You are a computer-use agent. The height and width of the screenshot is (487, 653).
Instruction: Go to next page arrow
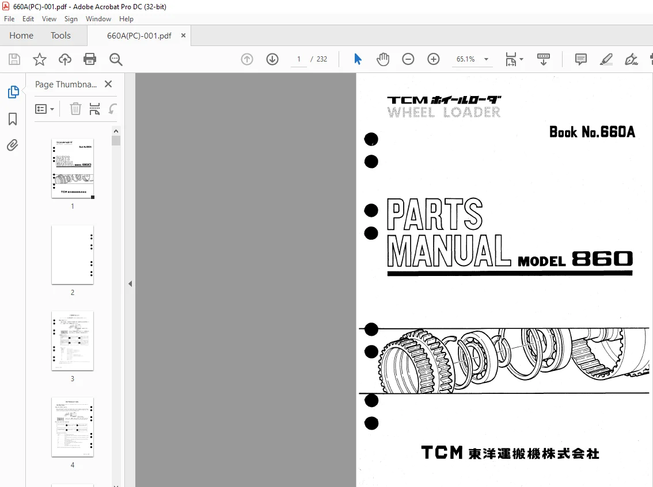click(x=272, y=59)
